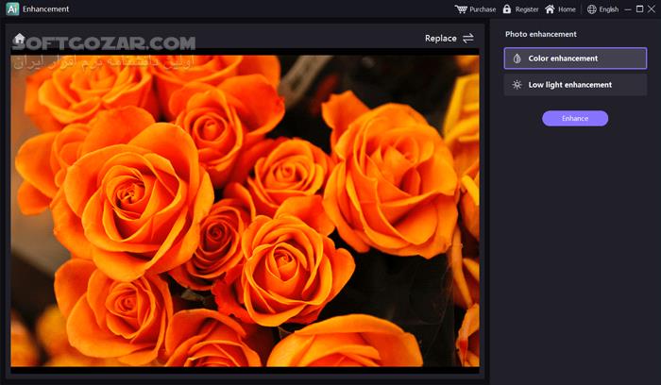Click the language globe icon
The width and height of the screenshot is (661, 385).
coord(591,9)
